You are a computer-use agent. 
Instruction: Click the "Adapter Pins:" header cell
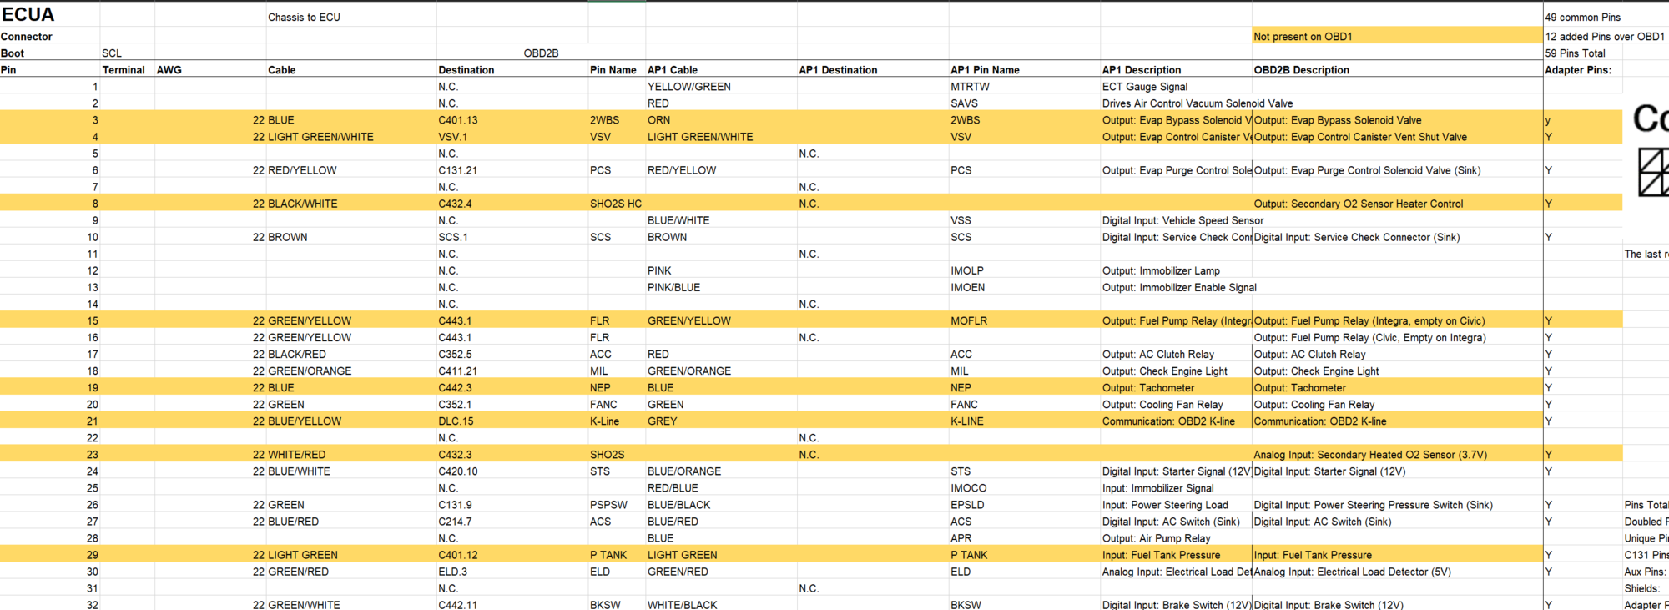pyautogui.click(x=1578, y=70)
